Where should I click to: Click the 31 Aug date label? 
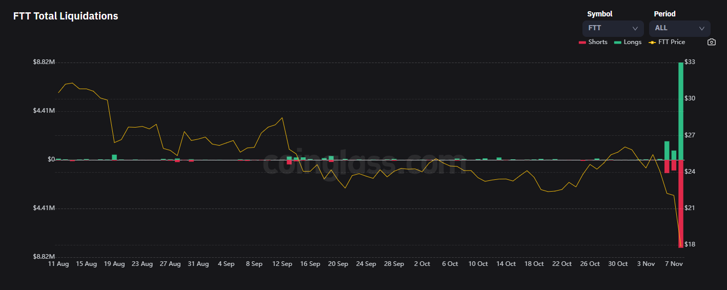pyautogui.click(x=198, y=264)
